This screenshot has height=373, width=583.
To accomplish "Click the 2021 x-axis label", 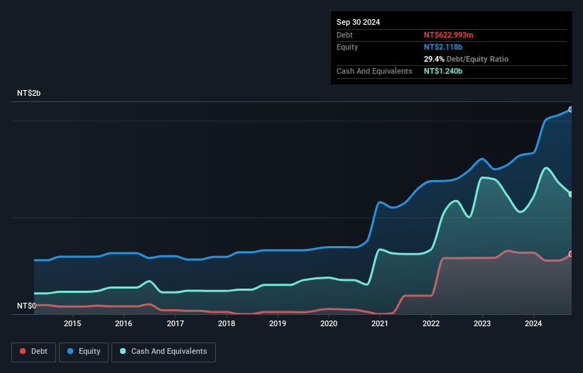I will (x=380, y=323).
